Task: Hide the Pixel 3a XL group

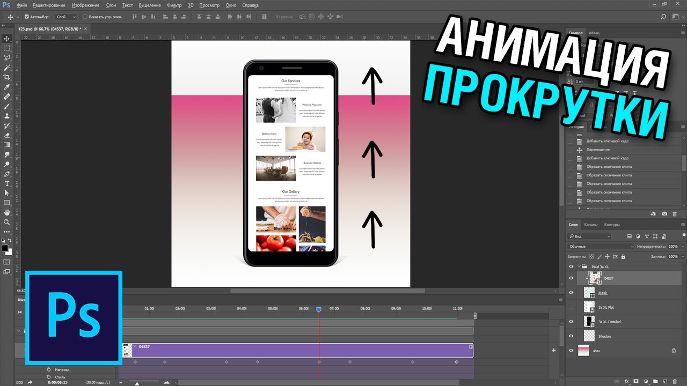Action: click(x=571, y=266)
